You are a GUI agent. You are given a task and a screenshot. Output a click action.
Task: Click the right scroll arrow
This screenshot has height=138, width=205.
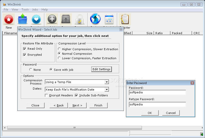(x=202, y=128)
